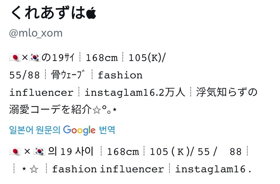
Task: Click '168cm' in the translated bio
Action: [123, 152]
